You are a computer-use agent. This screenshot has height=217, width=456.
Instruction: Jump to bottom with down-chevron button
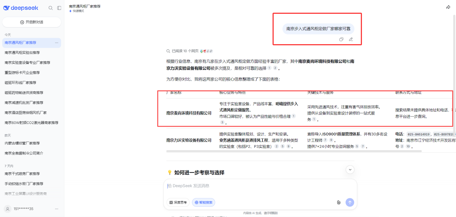click(350, 170)
